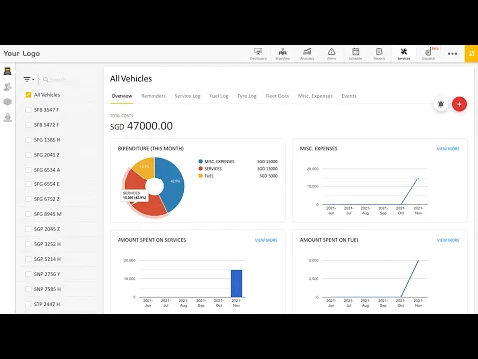Check the SFG 6534 A vehicle checkbox
This screenshot has width=478, height=359.
point(28,170)
